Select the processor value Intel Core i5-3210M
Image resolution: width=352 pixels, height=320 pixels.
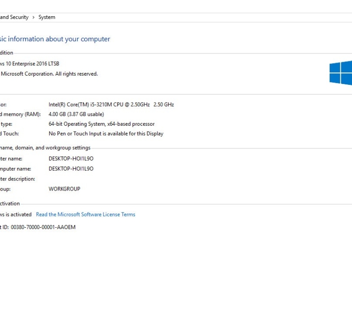(x=111, y=104)
